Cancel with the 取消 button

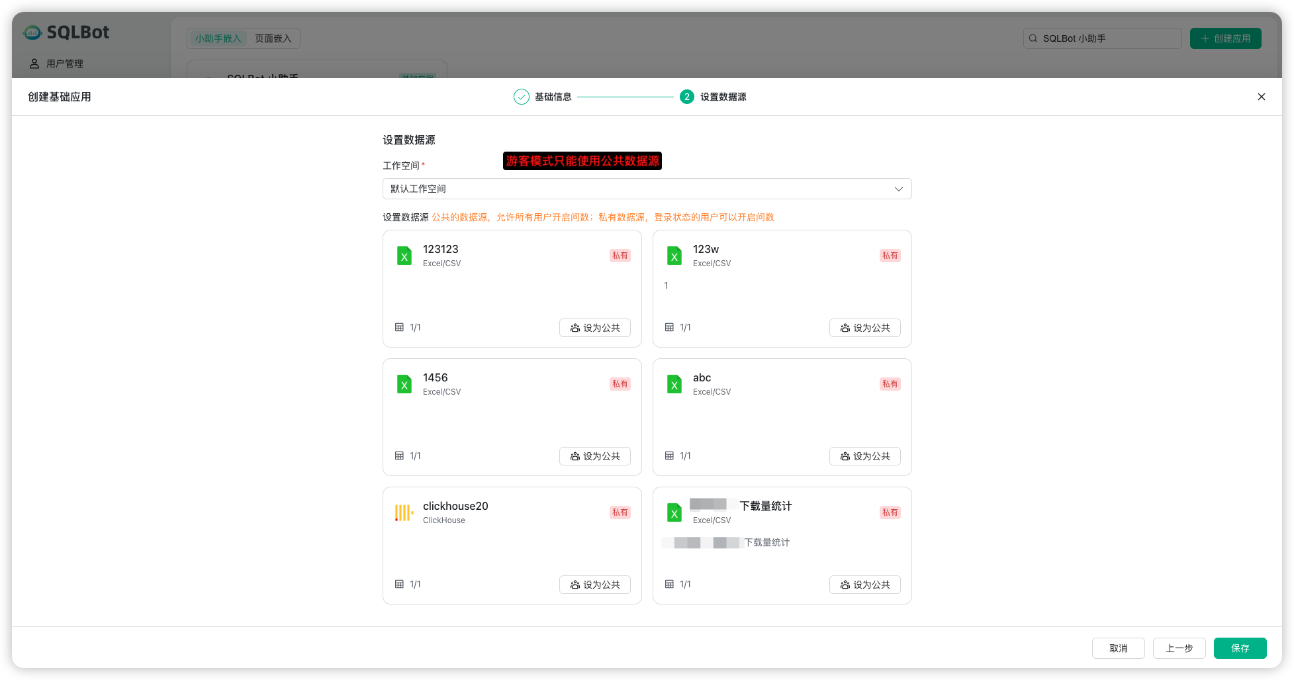[x=1118, y=648]
